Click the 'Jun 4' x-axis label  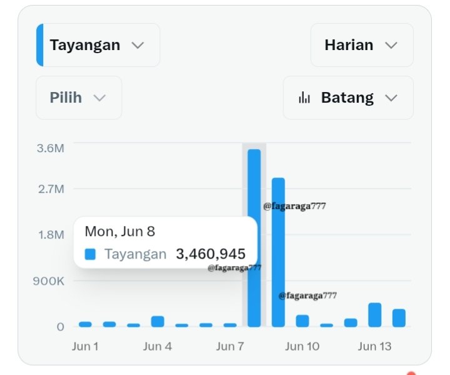coord(157,346)
